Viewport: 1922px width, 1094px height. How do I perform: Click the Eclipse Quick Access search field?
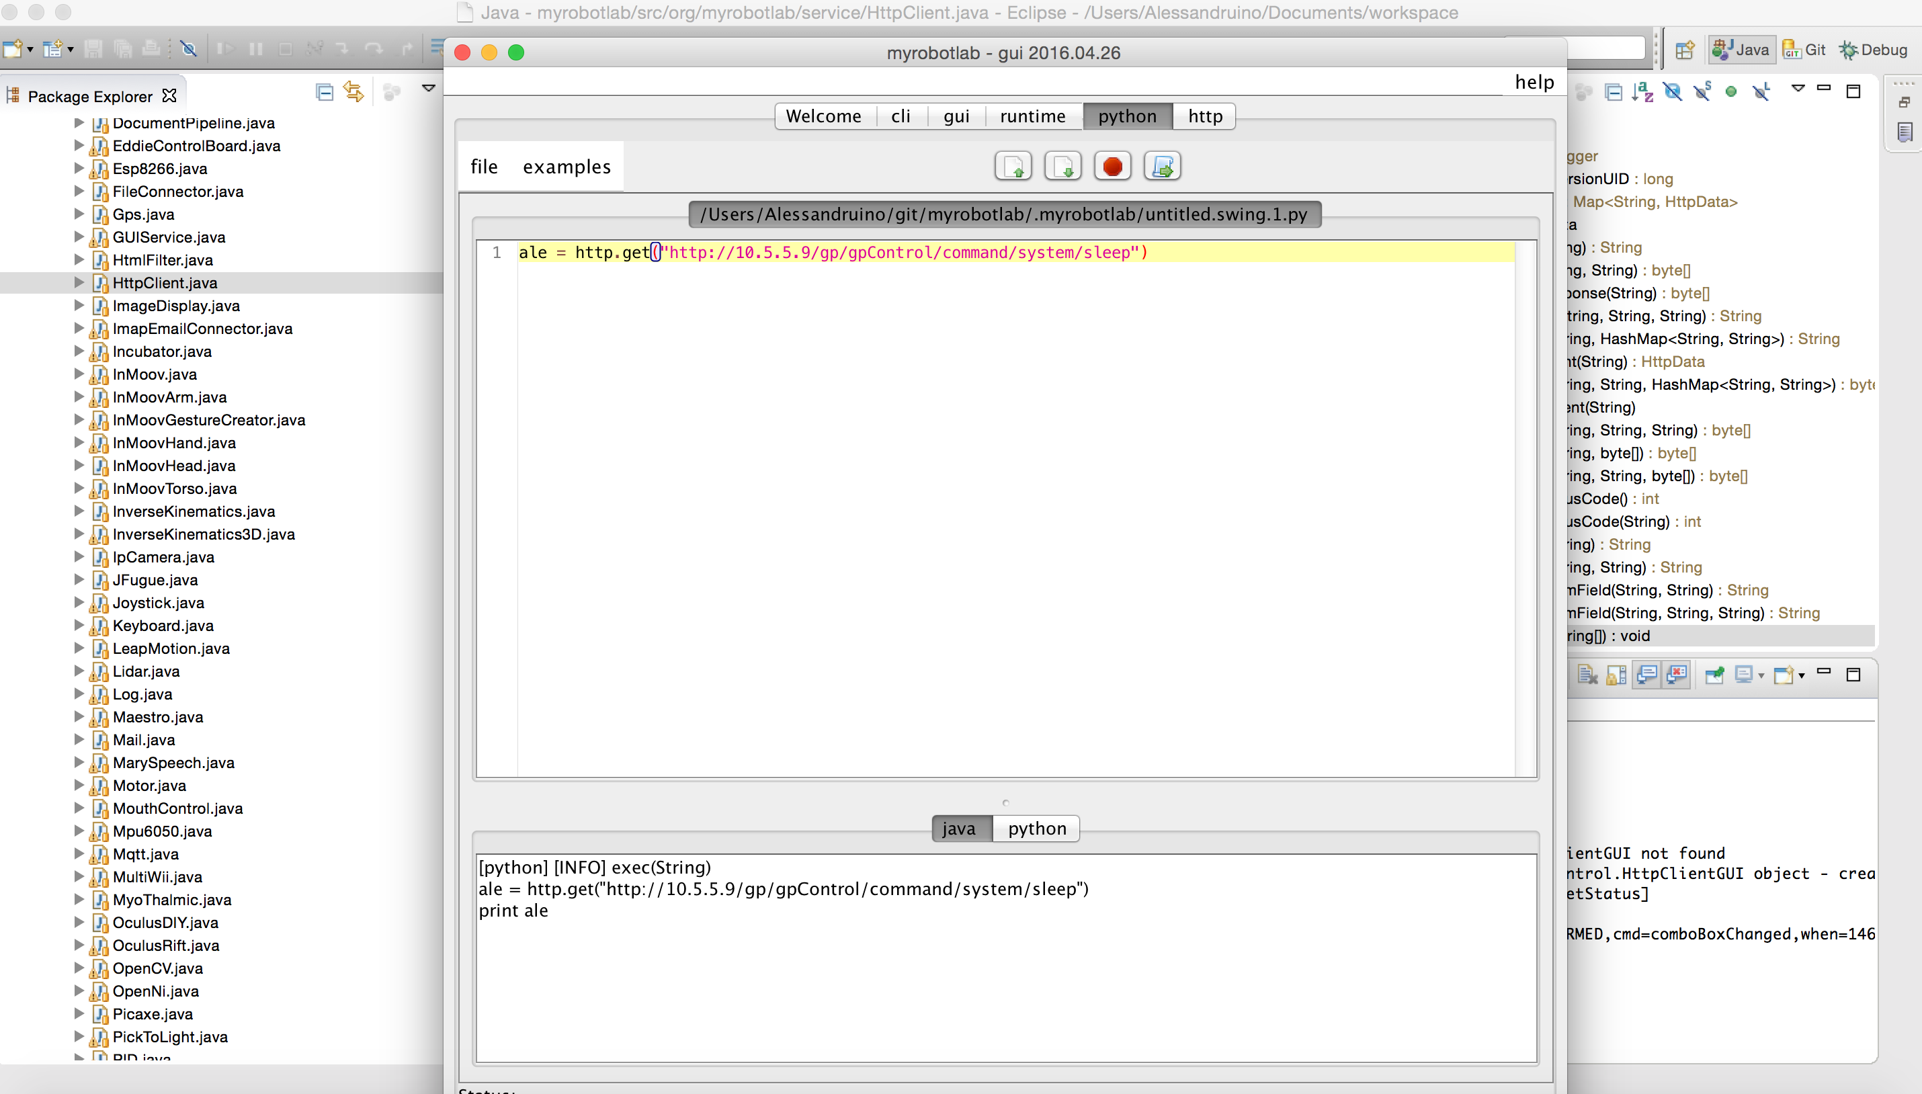pyautogui.click(x=1605, y=50)
